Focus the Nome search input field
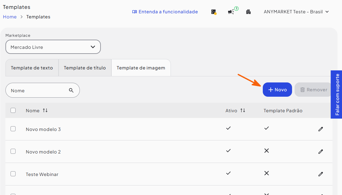This screenshot has height=195, width=342. coord(43,90)
